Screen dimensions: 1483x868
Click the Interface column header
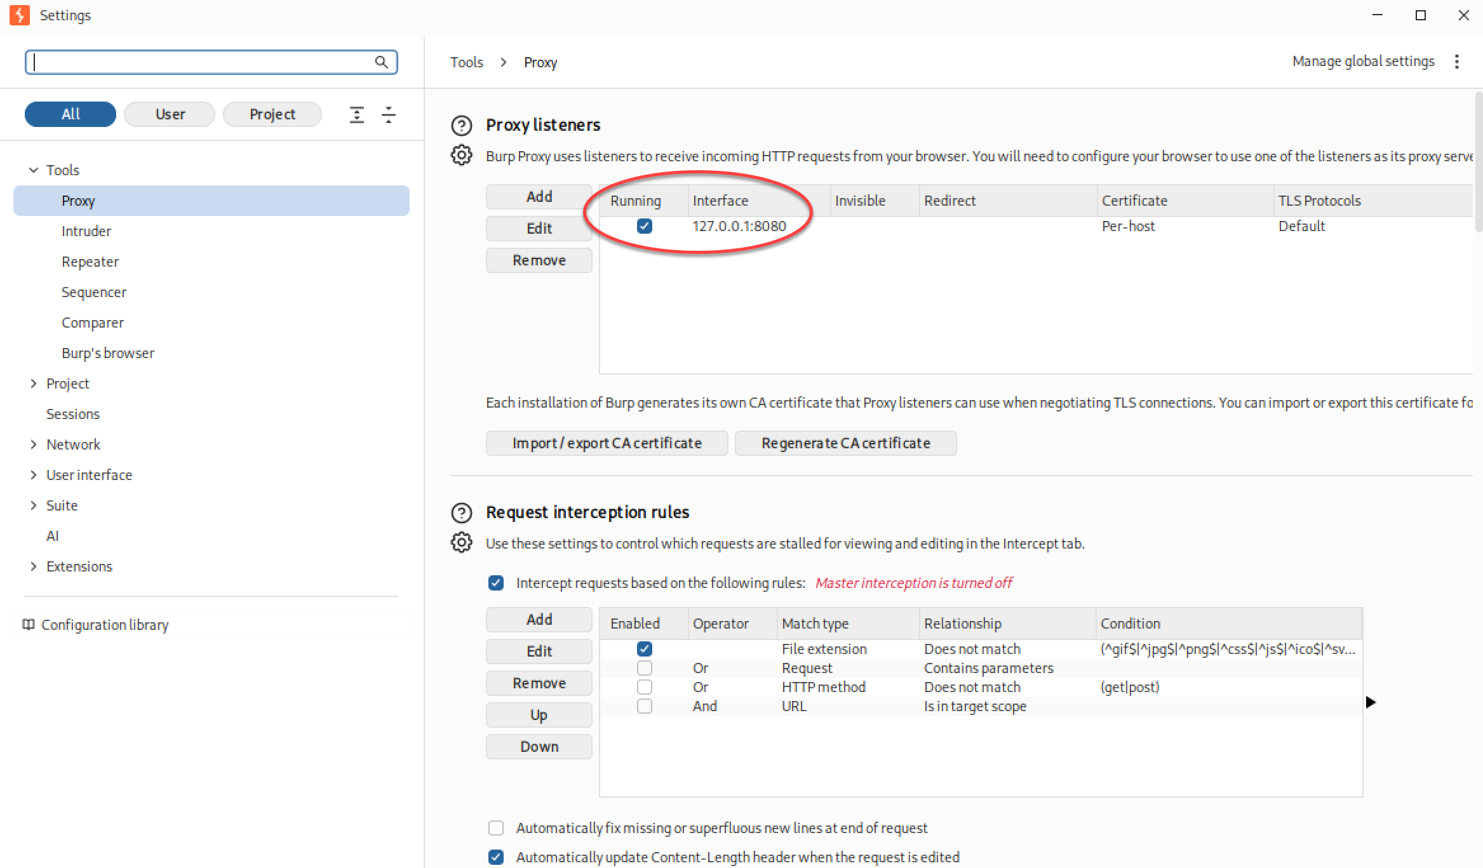point(759,201)
